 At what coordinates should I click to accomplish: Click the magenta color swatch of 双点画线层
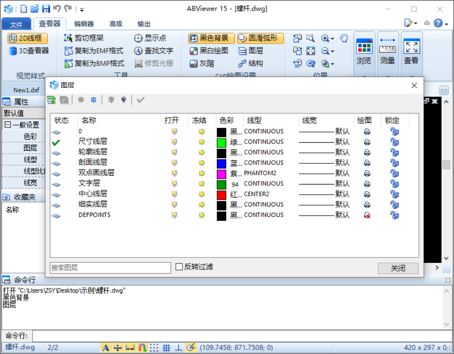point(222,174)
